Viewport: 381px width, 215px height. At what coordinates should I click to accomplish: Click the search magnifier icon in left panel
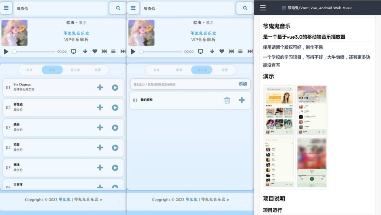pos(118,8)
